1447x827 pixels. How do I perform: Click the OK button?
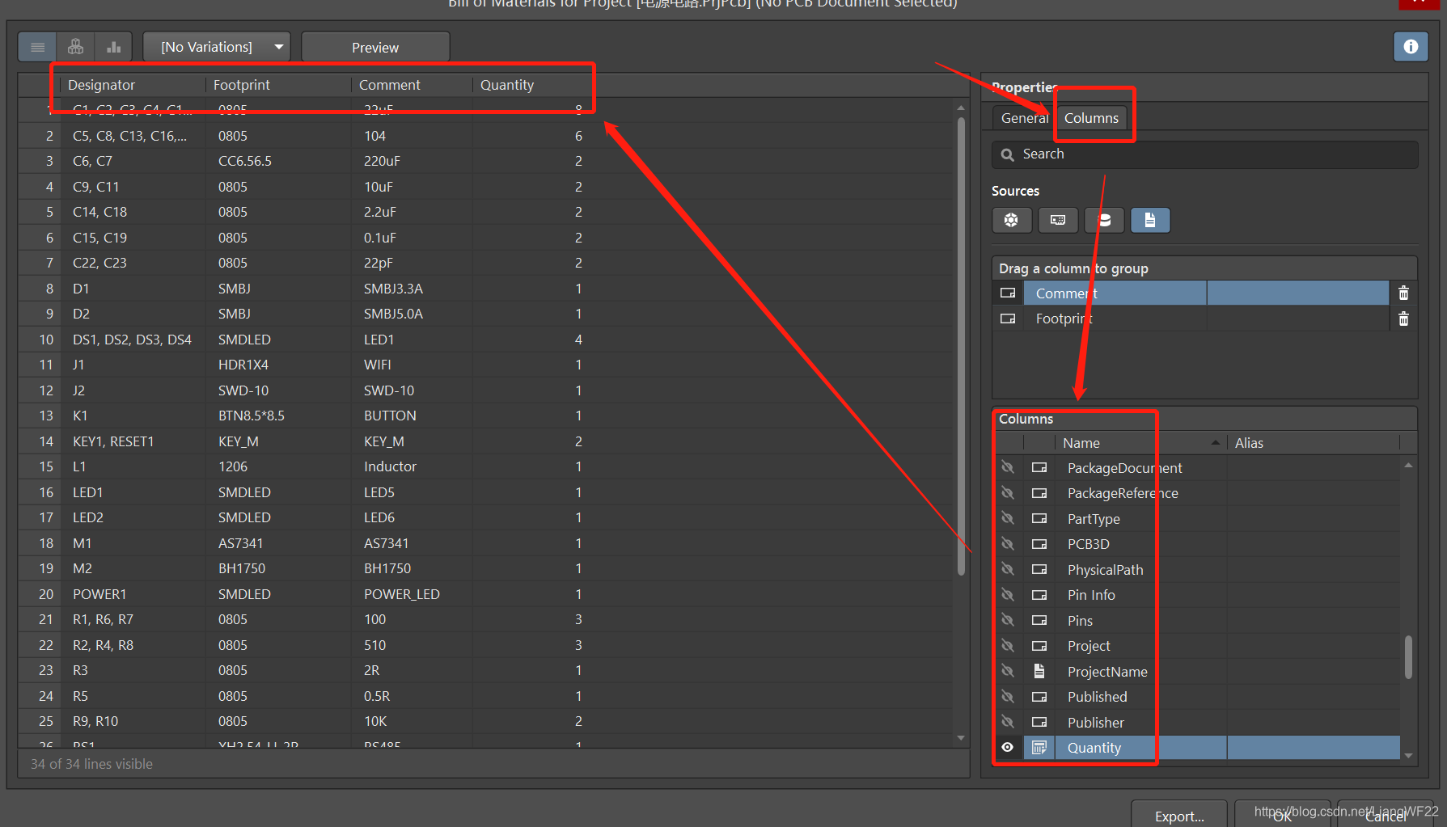coord(1282,815)
